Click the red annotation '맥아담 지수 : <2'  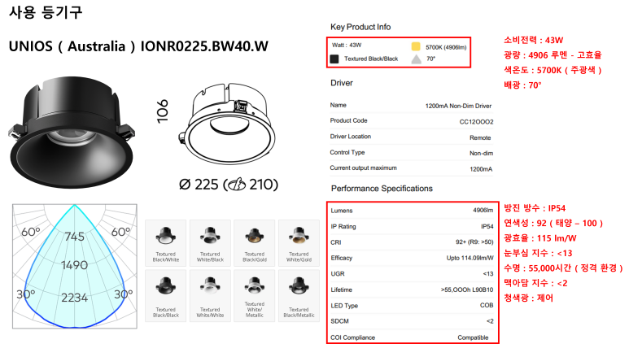pos(535,283)
